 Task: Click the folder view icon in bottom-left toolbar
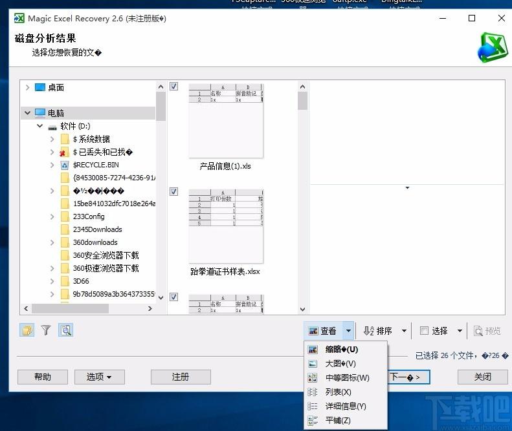click(27, 330)
